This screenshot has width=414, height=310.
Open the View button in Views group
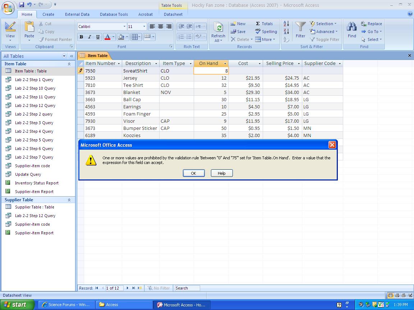tap(10, 31)
